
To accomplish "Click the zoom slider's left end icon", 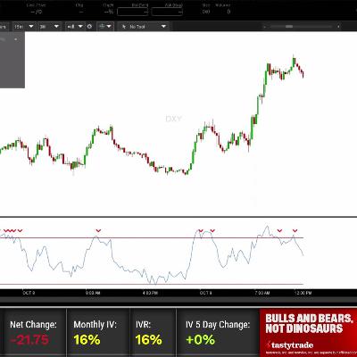I will pyautogui.click(x=264, y=27).
